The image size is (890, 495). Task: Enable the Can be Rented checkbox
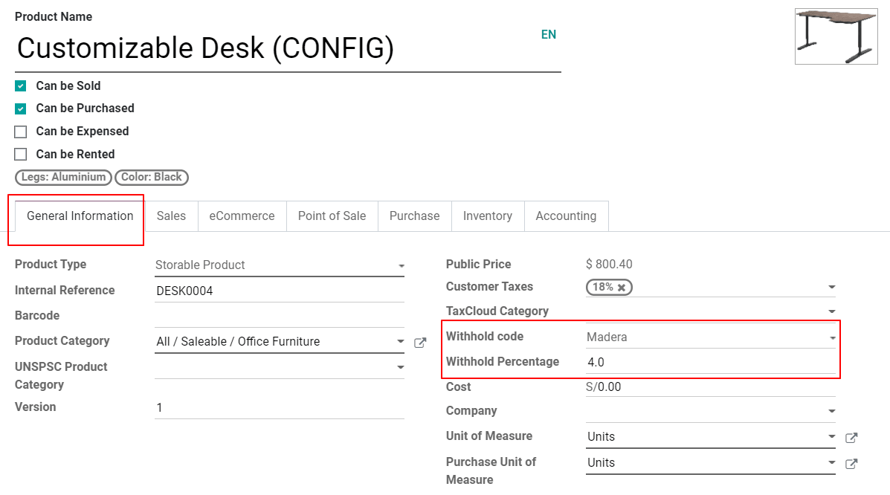tap(20, 154)
